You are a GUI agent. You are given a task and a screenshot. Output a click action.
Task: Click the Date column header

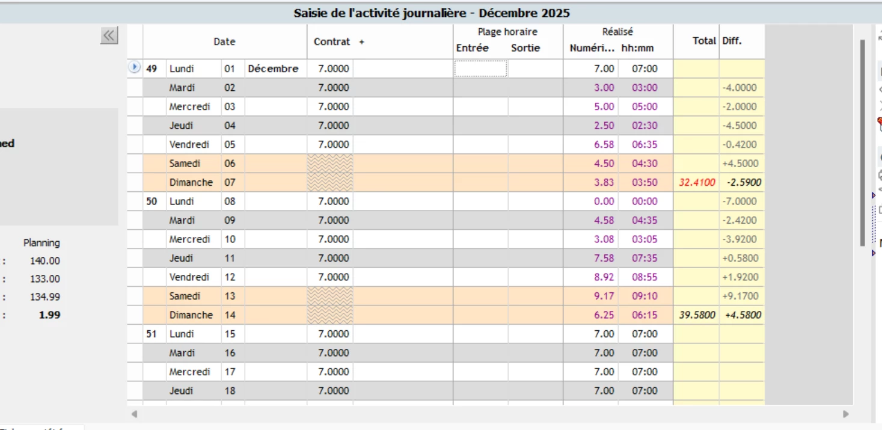(x=224, y=41)
